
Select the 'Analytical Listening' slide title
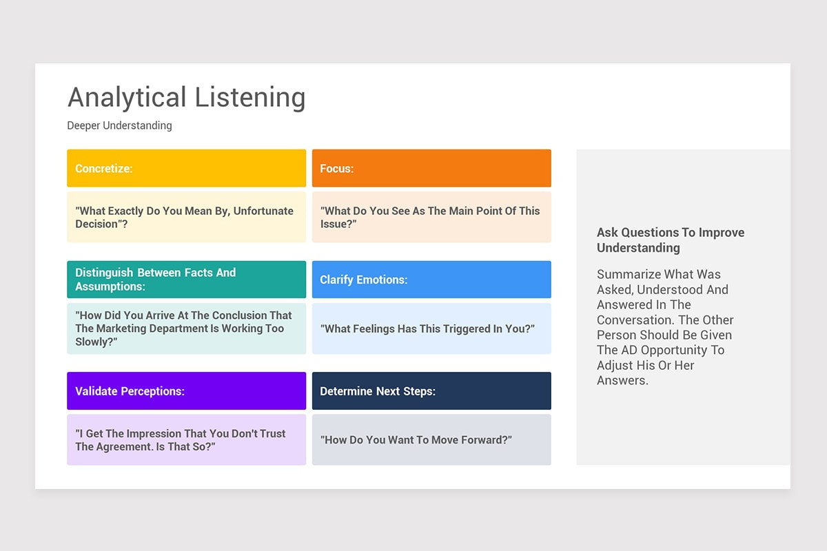click(x=186, y=98)
